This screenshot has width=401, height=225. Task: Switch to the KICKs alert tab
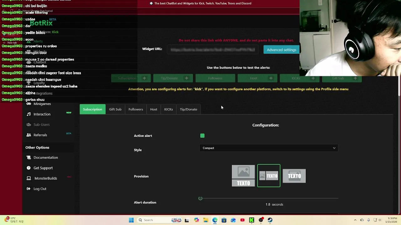(x=169, y=109)
